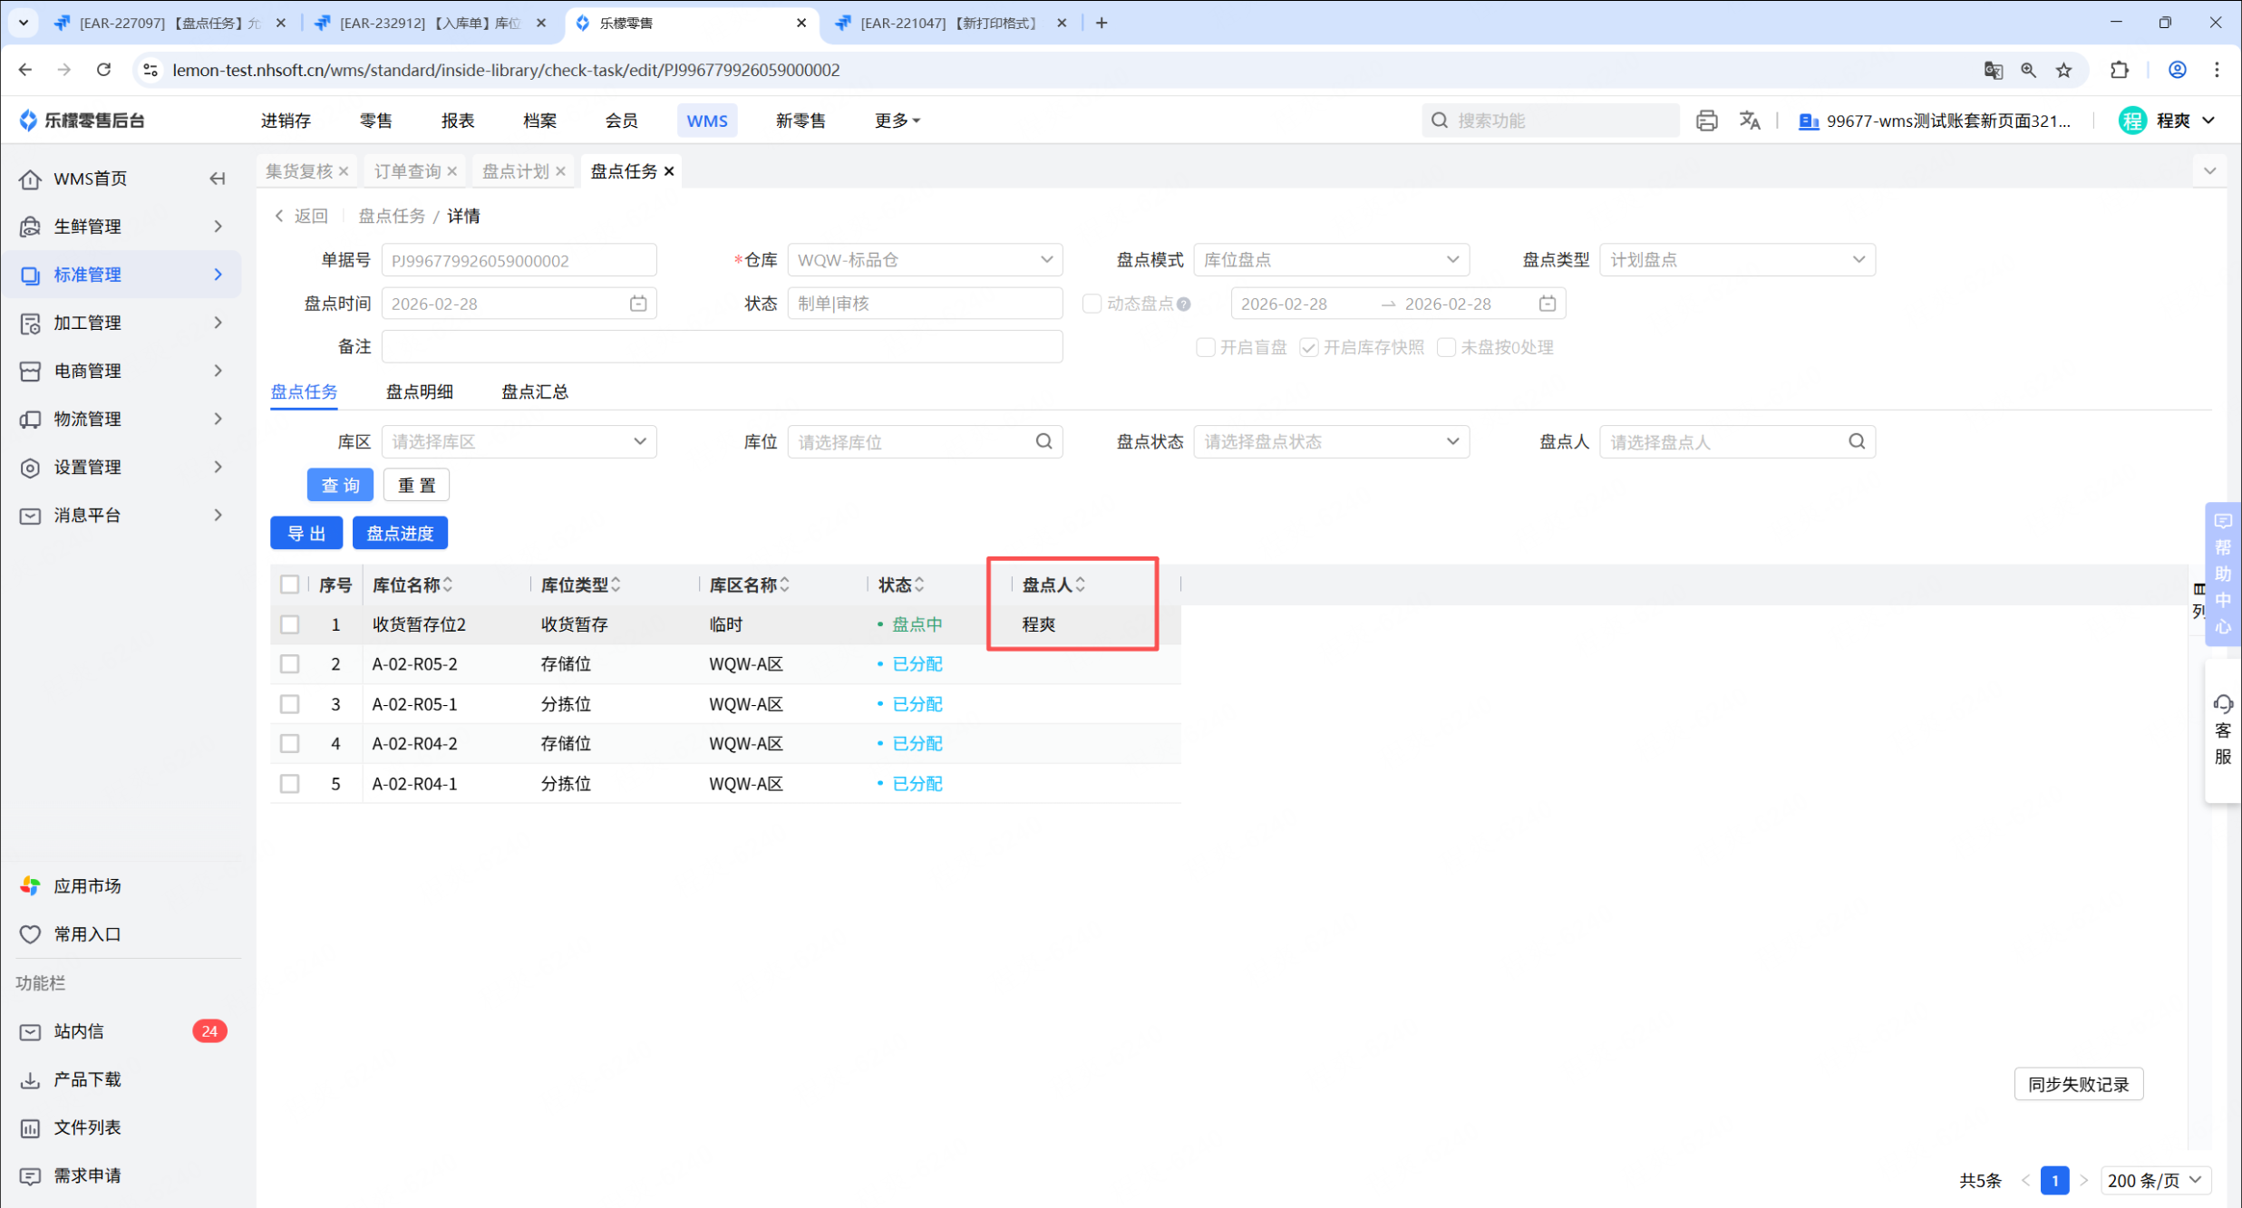Open the 库区 dropdown

(519, 441)
